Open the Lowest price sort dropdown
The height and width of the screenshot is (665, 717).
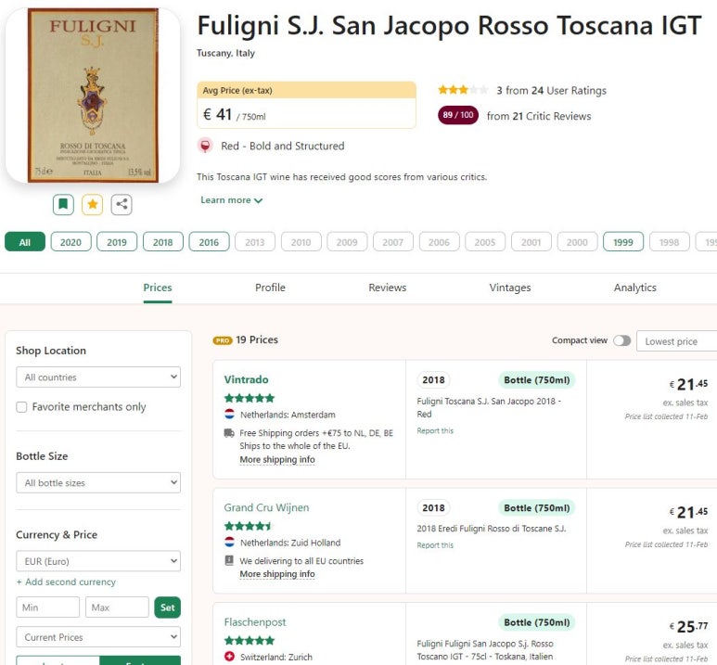pyautogui.click(x=677, y=341)
